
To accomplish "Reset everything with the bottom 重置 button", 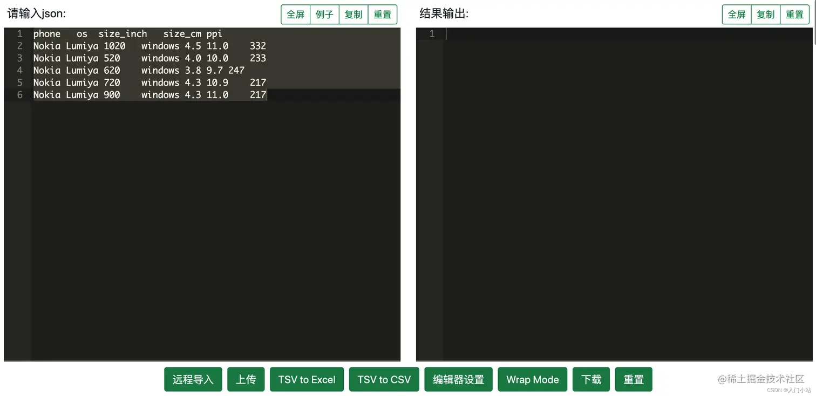I will (x=633, y=379).
